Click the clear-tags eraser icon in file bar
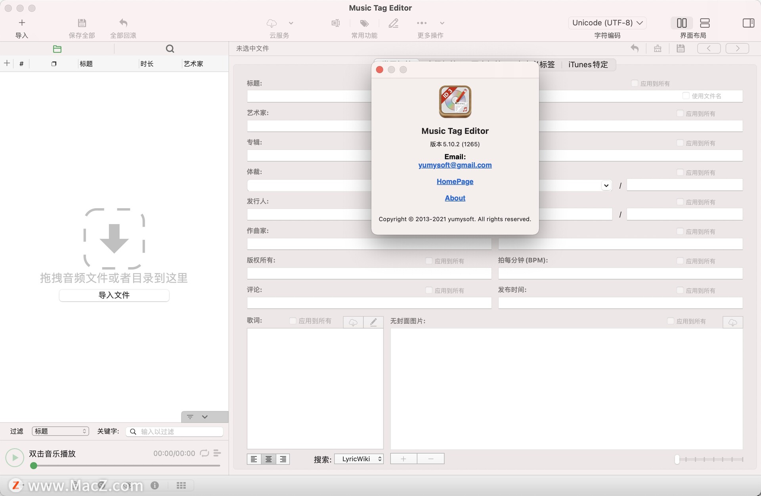This screenshot has width=761, height=496. point(658,48)
